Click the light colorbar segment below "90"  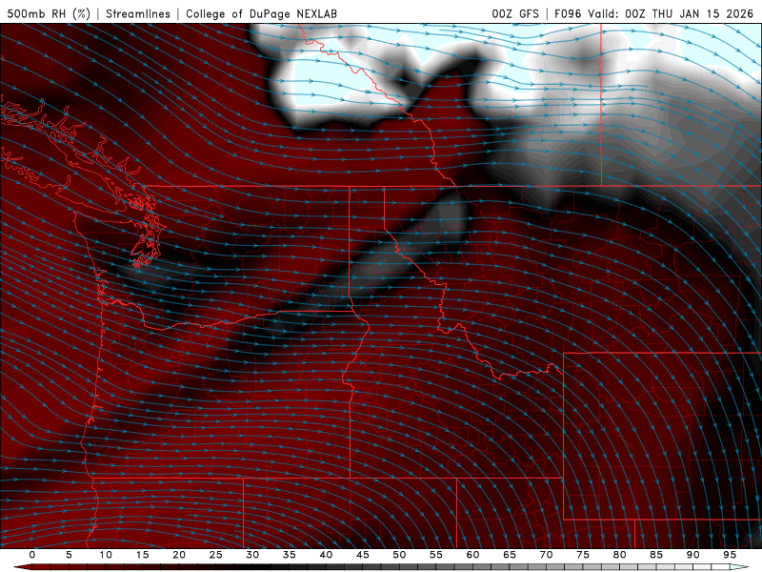[x=697, y=567]
